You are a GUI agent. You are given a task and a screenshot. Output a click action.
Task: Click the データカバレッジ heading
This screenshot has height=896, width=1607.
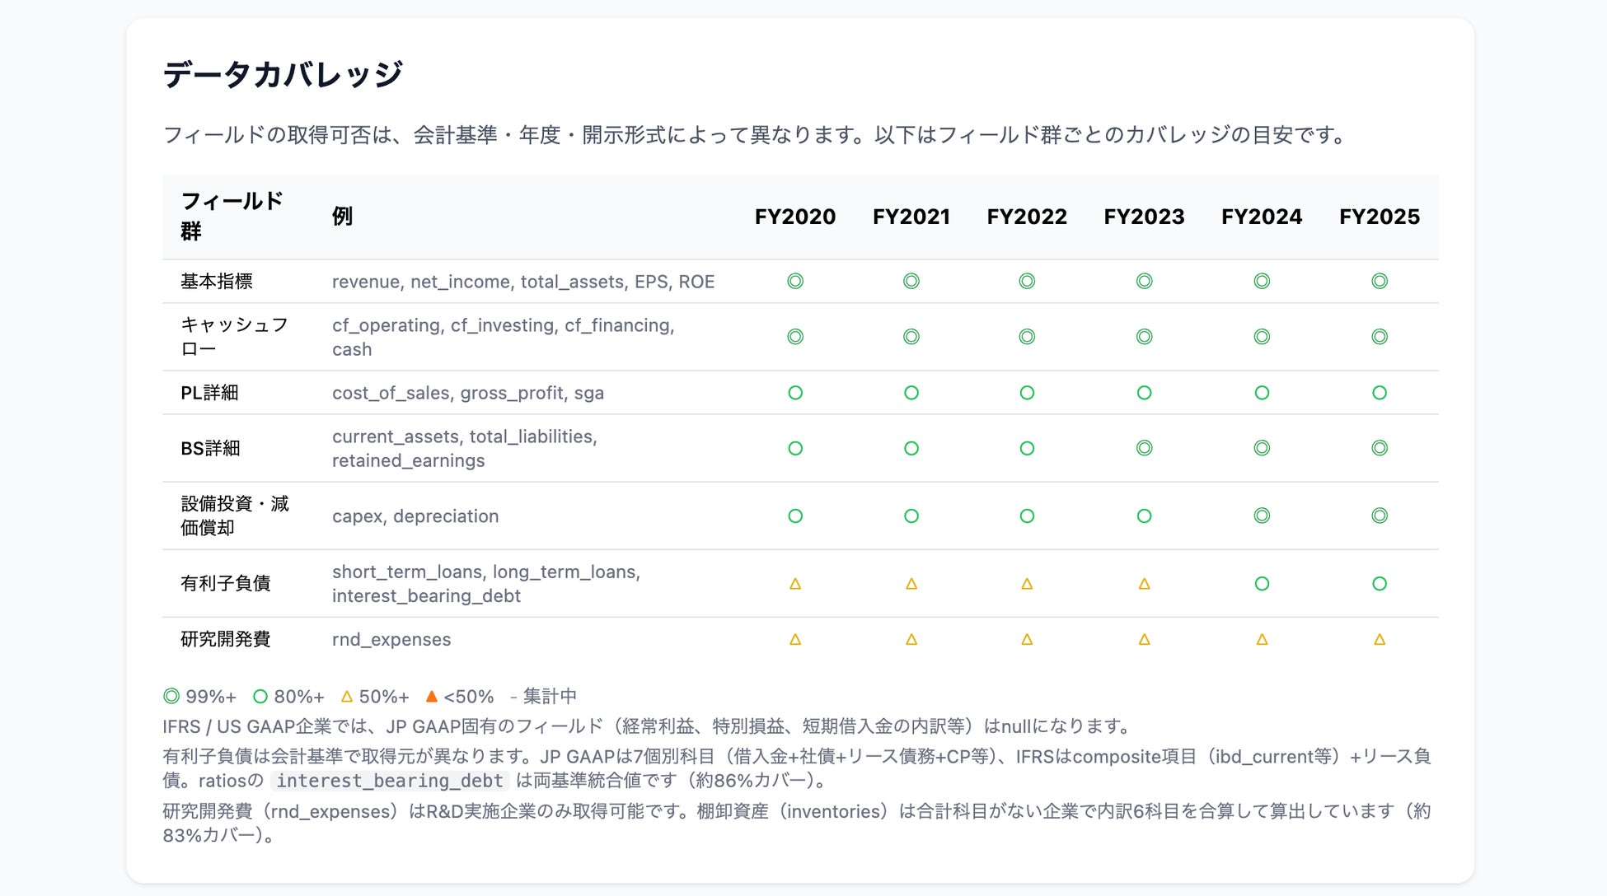coord(283,75)
